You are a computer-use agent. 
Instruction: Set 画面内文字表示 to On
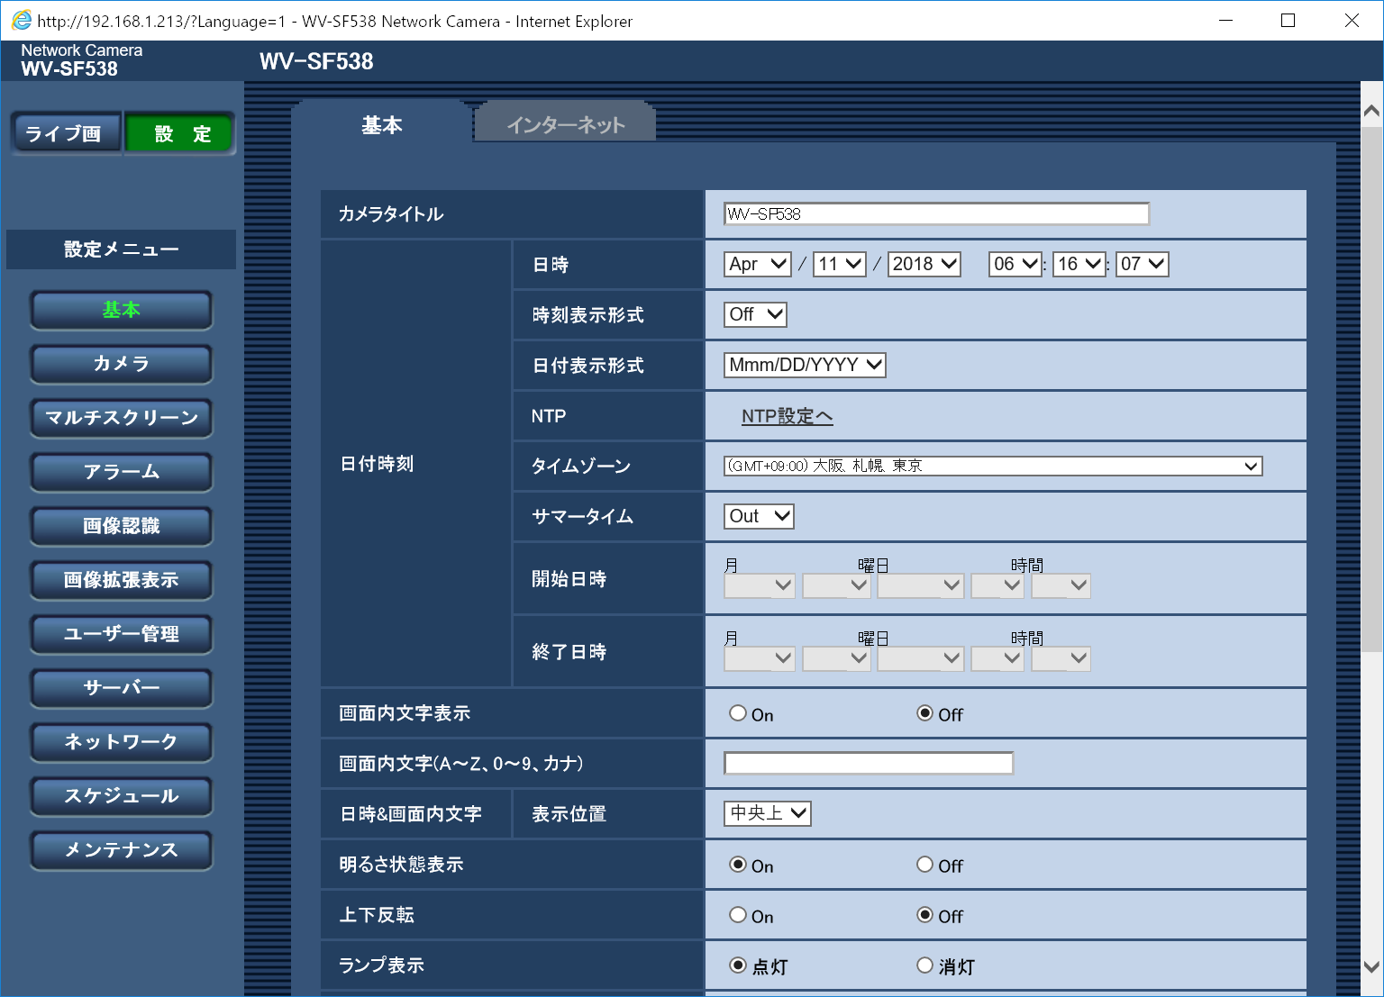[x=738, y=713]
